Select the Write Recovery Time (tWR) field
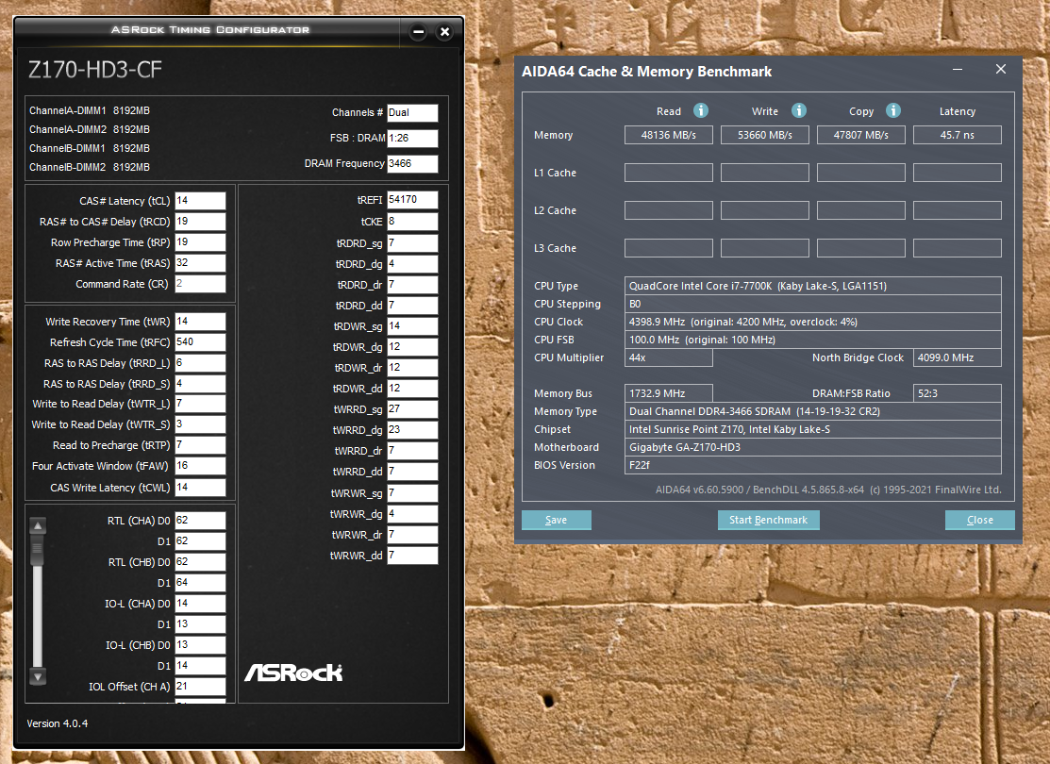Screen dimensions: 1050x764 [x=200, y=322]
